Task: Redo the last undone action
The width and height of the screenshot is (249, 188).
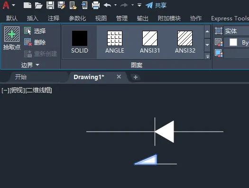Action: coord(124,5)
